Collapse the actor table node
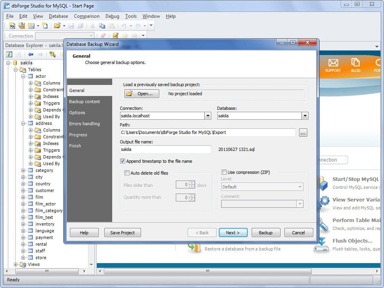Viewport: 384px width, 288px height. point(23,76)
